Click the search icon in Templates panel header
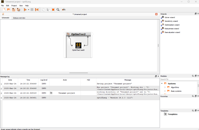This screenshot has height=130, width=199. coord(193,110)
